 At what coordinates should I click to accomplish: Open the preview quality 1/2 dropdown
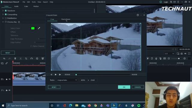(x=169, y=54)
